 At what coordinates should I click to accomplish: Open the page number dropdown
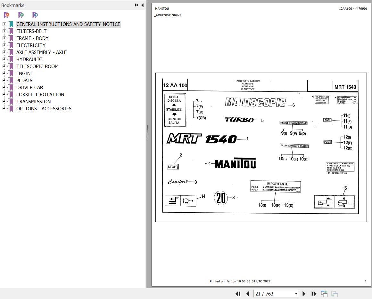tap(296, 294)
